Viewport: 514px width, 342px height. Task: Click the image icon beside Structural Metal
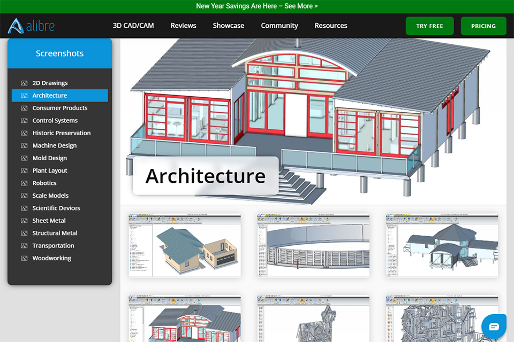click(24, 234)
